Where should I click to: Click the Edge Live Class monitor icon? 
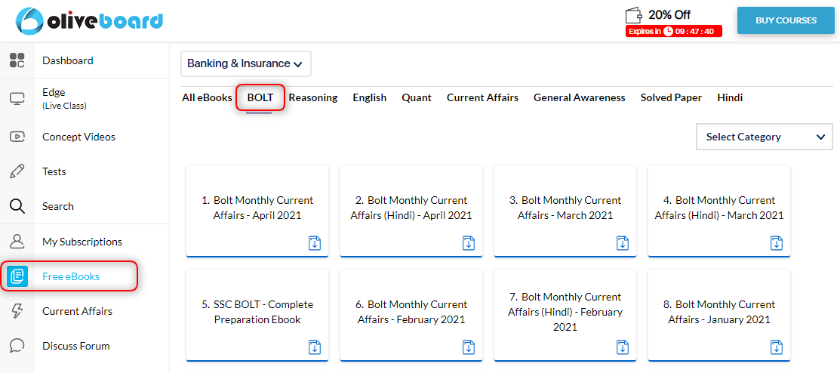pos(17,99)
